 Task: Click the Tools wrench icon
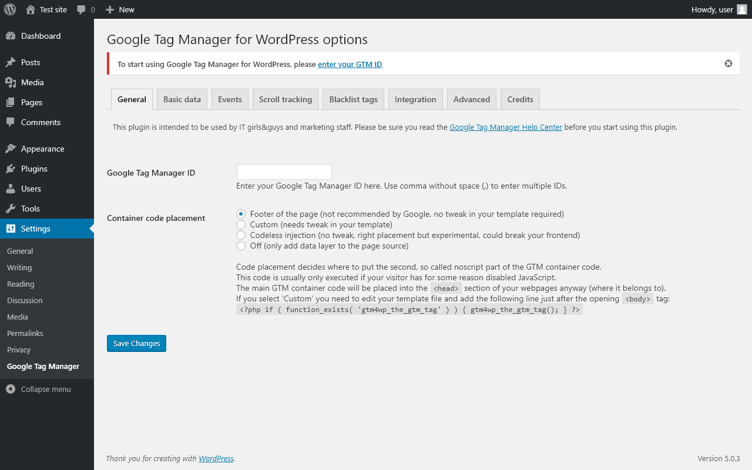[x=11, y=209]
